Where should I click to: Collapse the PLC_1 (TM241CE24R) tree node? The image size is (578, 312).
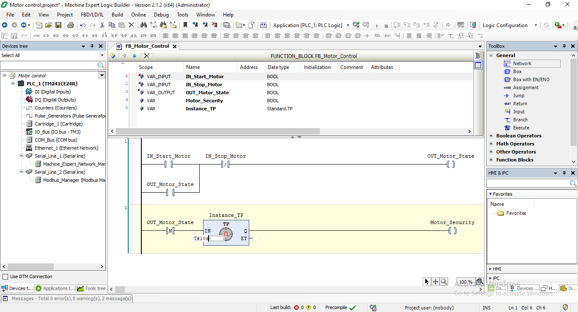click(13, 83)
